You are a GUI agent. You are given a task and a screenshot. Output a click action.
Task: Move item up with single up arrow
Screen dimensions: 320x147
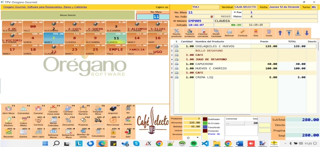click(280, 33)
